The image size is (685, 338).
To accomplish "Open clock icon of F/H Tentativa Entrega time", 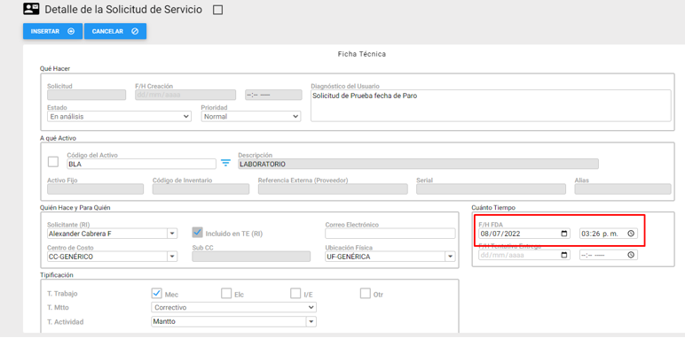I will (631, 255).
